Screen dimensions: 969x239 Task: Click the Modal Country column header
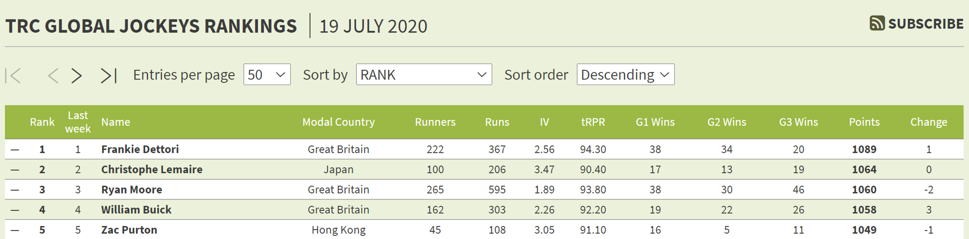point(338,122)
